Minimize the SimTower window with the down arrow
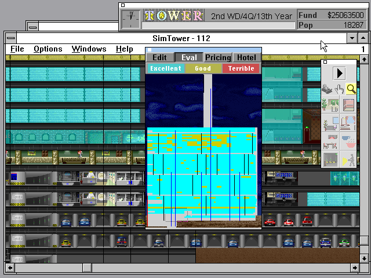371x278 pixels. 352,38
